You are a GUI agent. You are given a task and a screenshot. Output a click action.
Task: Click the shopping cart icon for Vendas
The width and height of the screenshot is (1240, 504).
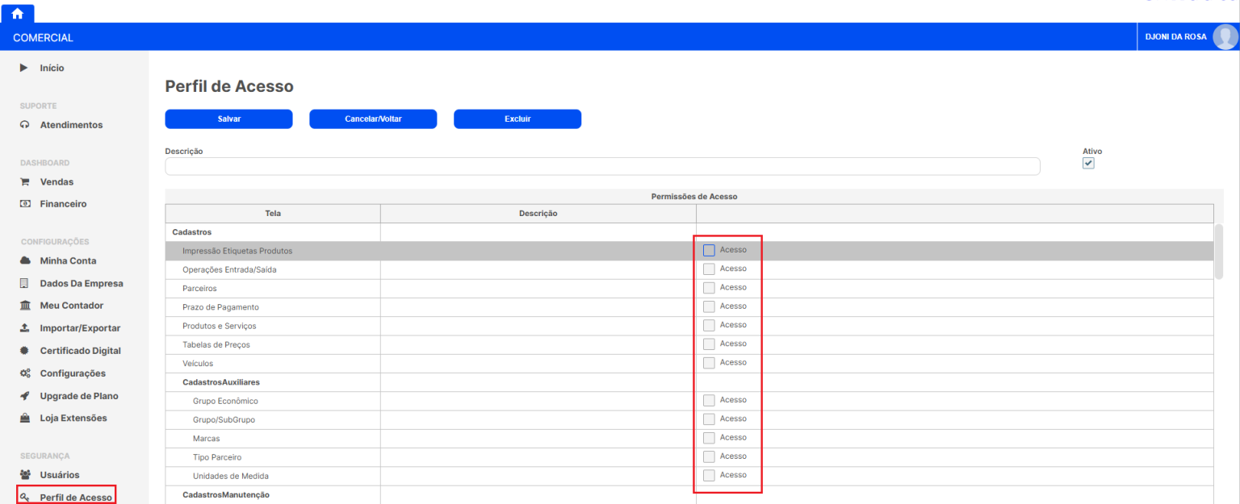coord(25,182)
